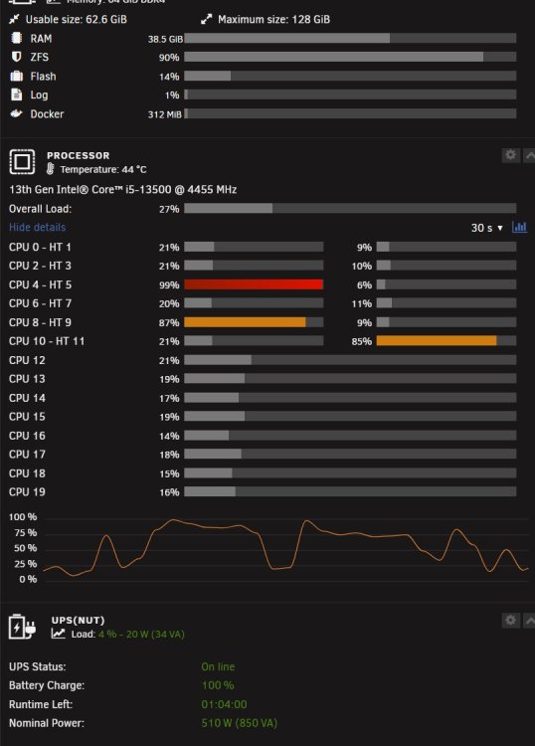
Task: Click UPS load '4 % - 20 W (34 VA)'
Action: [x=141, y=635]
